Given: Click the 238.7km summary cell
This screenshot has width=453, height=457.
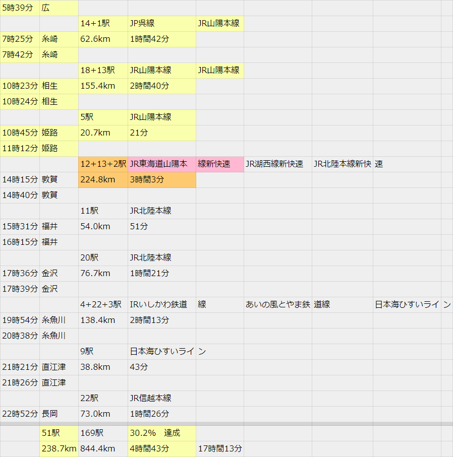Looking at the screenshot, I should coord(59,449).
